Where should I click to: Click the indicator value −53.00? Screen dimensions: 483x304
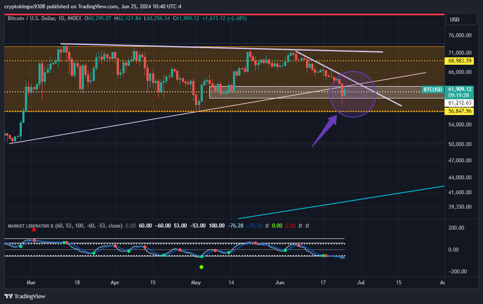pyautogui.click(x=198, y=226)
